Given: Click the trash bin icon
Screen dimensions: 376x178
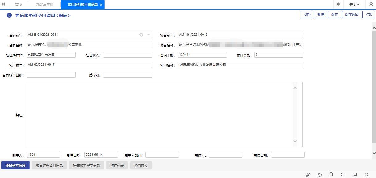Looking at the screenshot, I should pyautogui.click(x=331, y=175).
